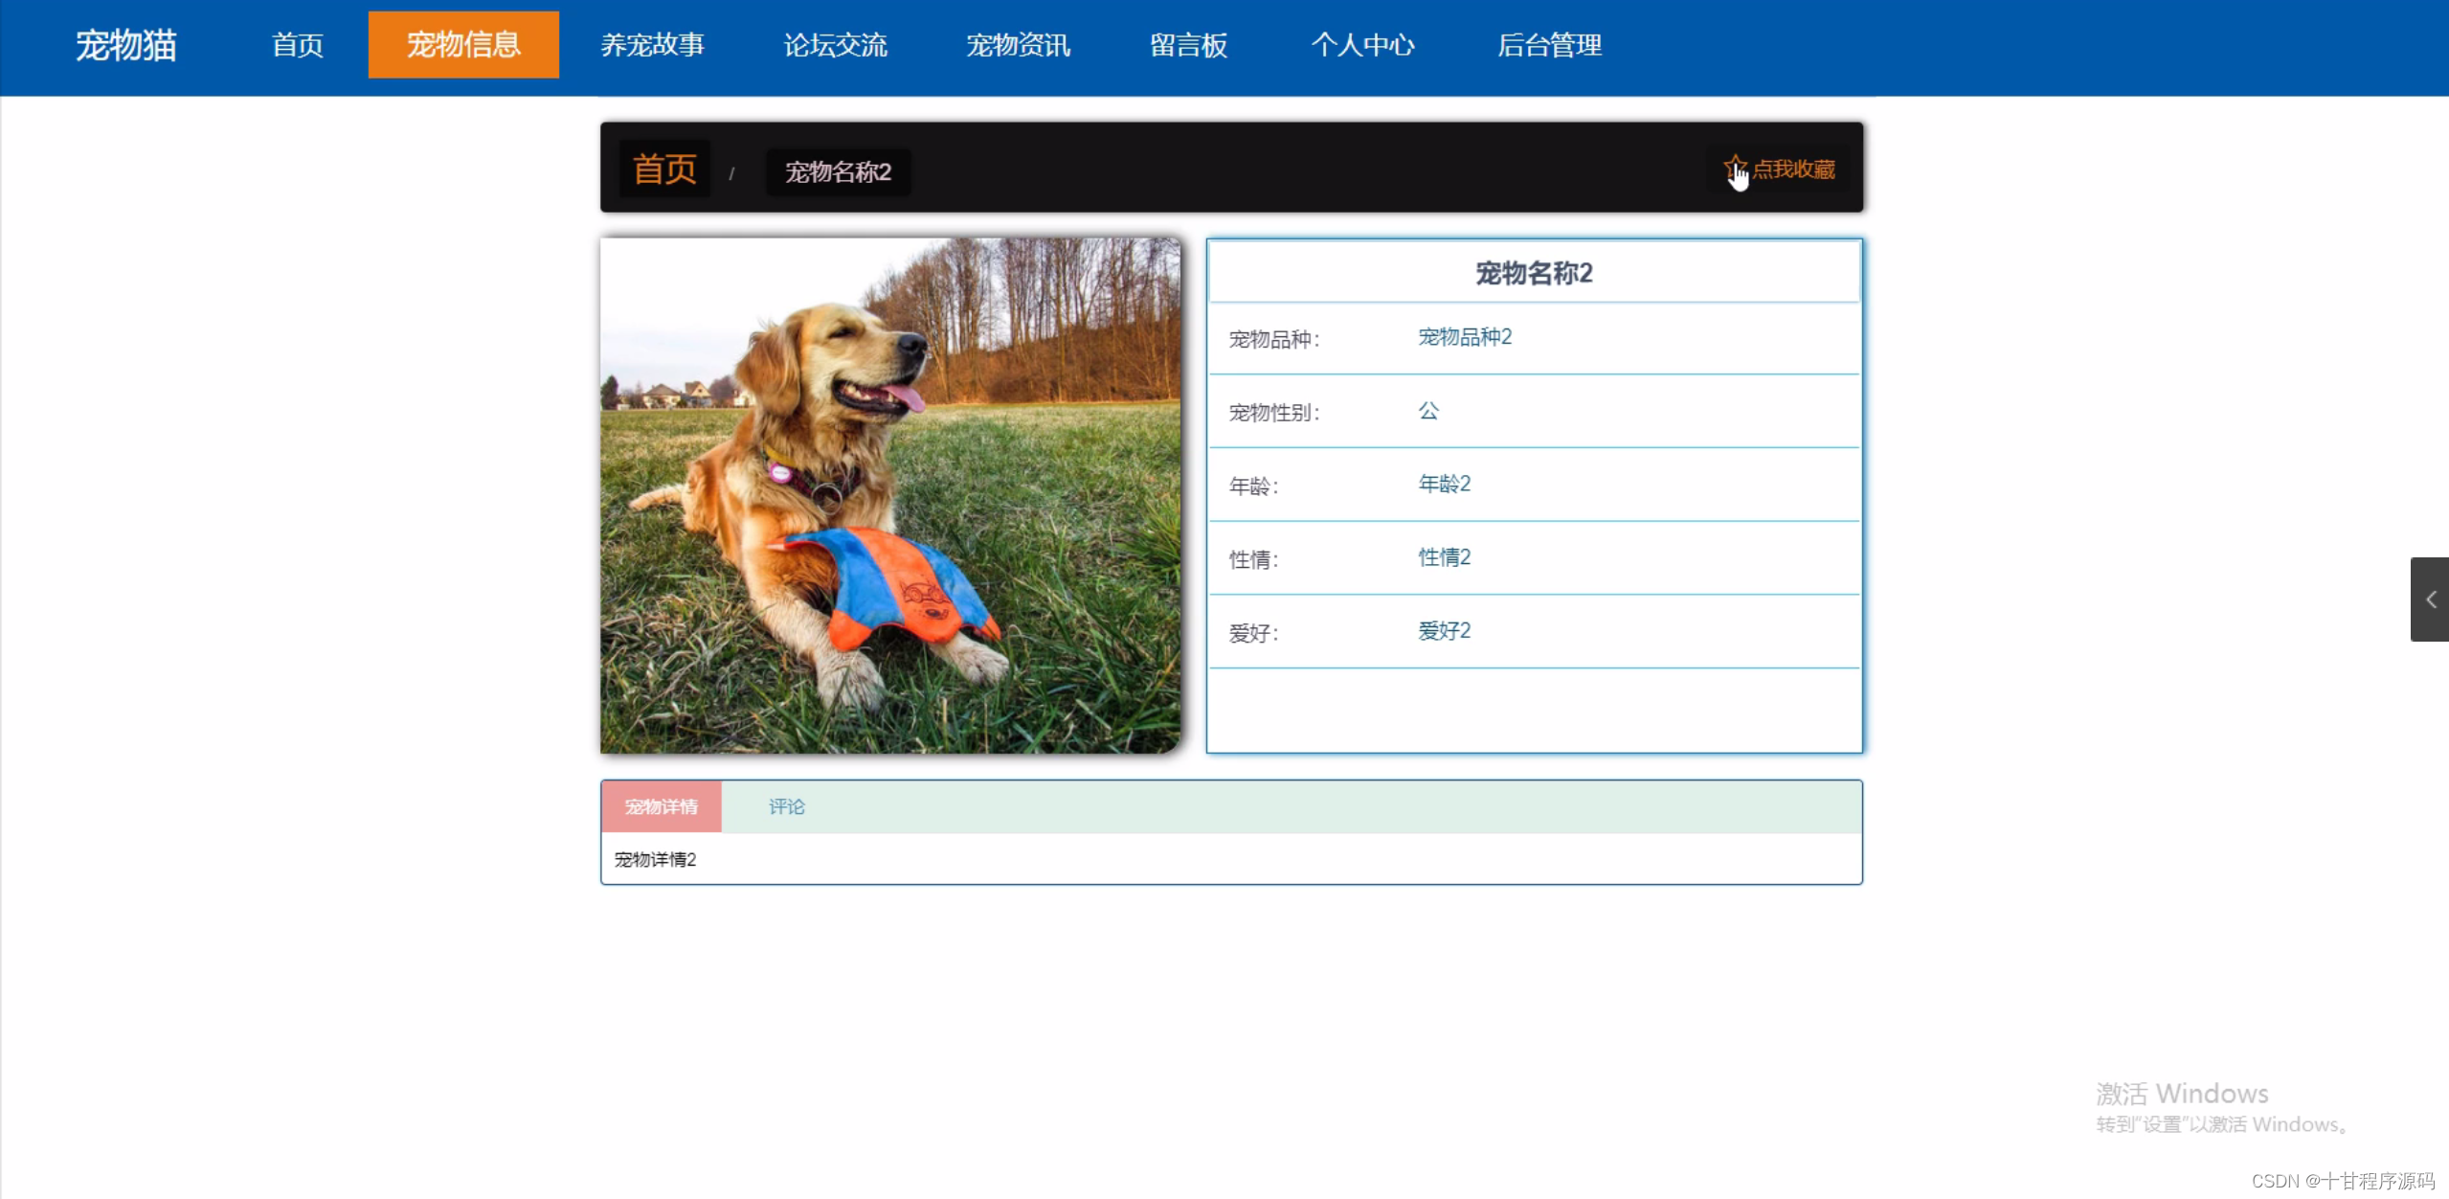Screen dimensions: 2449x1199
Task: Click the 宠物详情2 description text
Action: coord(655,859)
